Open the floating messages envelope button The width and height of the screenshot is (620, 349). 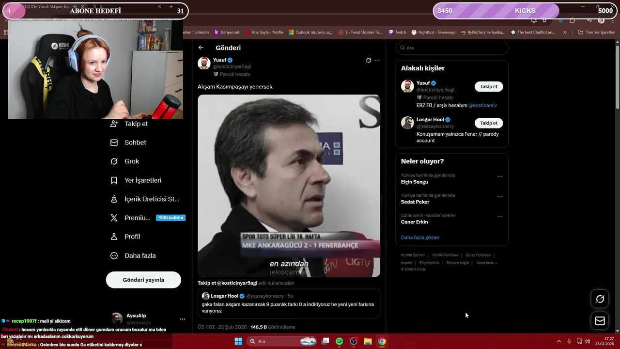[x=600, y=321]
